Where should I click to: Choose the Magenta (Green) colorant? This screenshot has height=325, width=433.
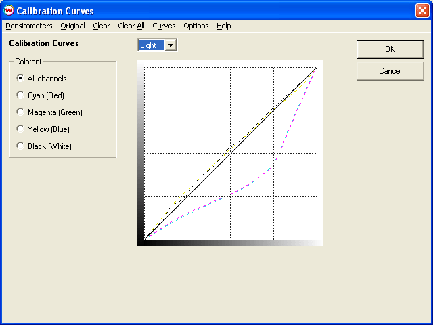tap(20, 112)
